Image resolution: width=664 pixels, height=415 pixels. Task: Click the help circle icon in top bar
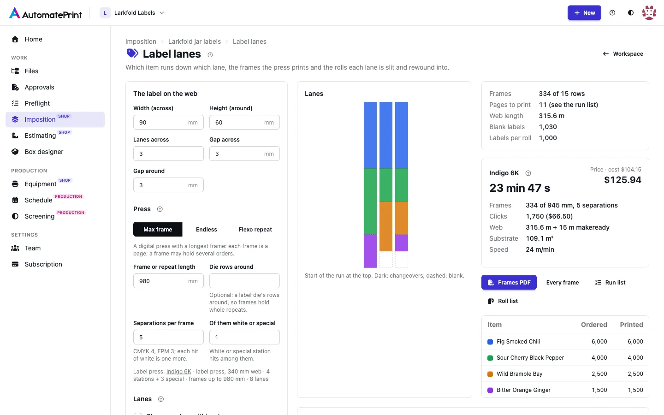click(x=612, y=13)
